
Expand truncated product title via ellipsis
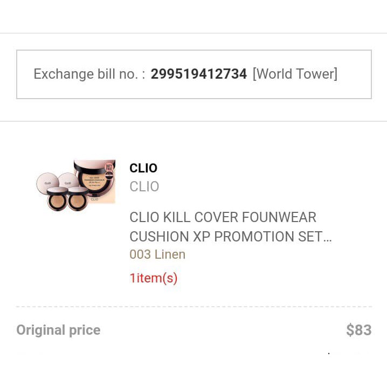327,237
